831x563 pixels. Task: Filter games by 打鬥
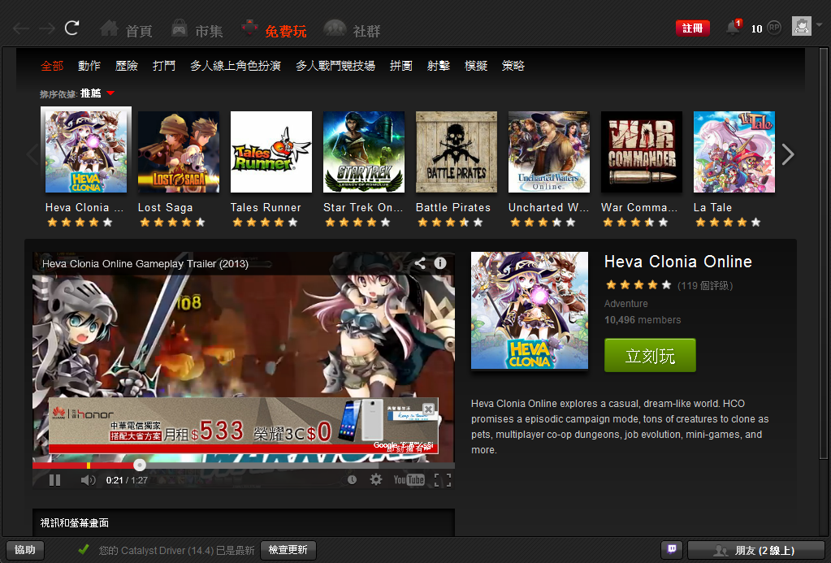(x=164, y=66)
